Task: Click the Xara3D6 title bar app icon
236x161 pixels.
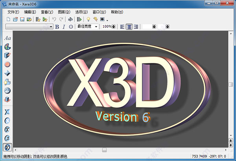Action: [4, 4]
